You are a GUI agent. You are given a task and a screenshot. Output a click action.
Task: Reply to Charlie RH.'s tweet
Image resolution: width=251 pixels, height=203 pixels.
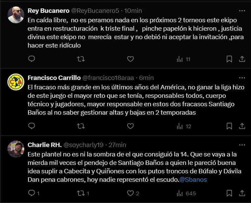(31, 193)
